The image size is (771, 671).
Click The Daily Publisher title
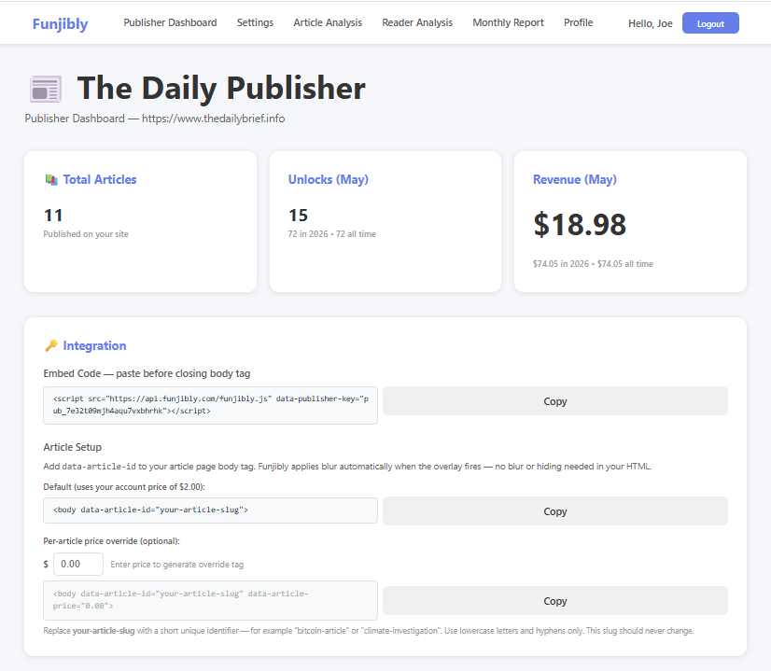tap(221, 89)
